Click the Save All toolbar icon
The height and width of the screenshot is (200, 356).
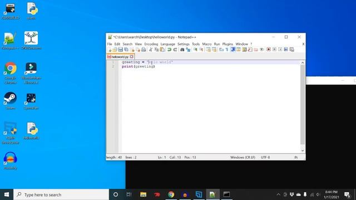(126, 49)
